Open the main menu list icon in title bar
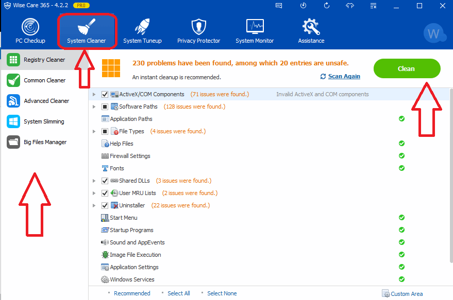The image size is (453, 300). pyautogui.click(x=373, y=6)
